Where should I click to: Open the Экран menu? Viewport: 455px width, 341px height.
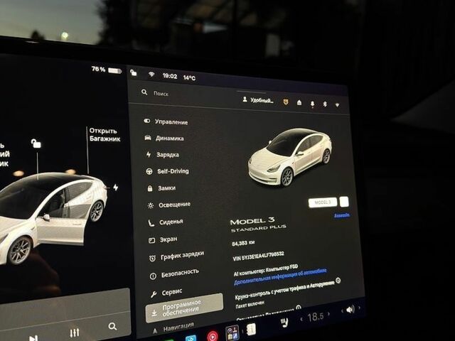(163, 240)
